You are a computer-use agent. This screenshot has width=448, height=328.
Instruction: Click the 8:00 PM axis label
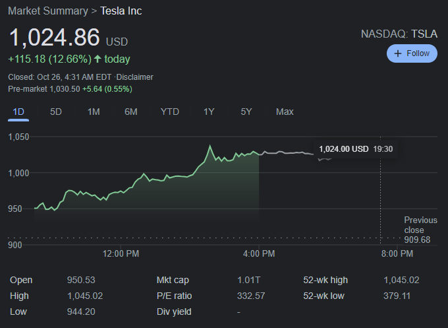click(x=397, y=253)
